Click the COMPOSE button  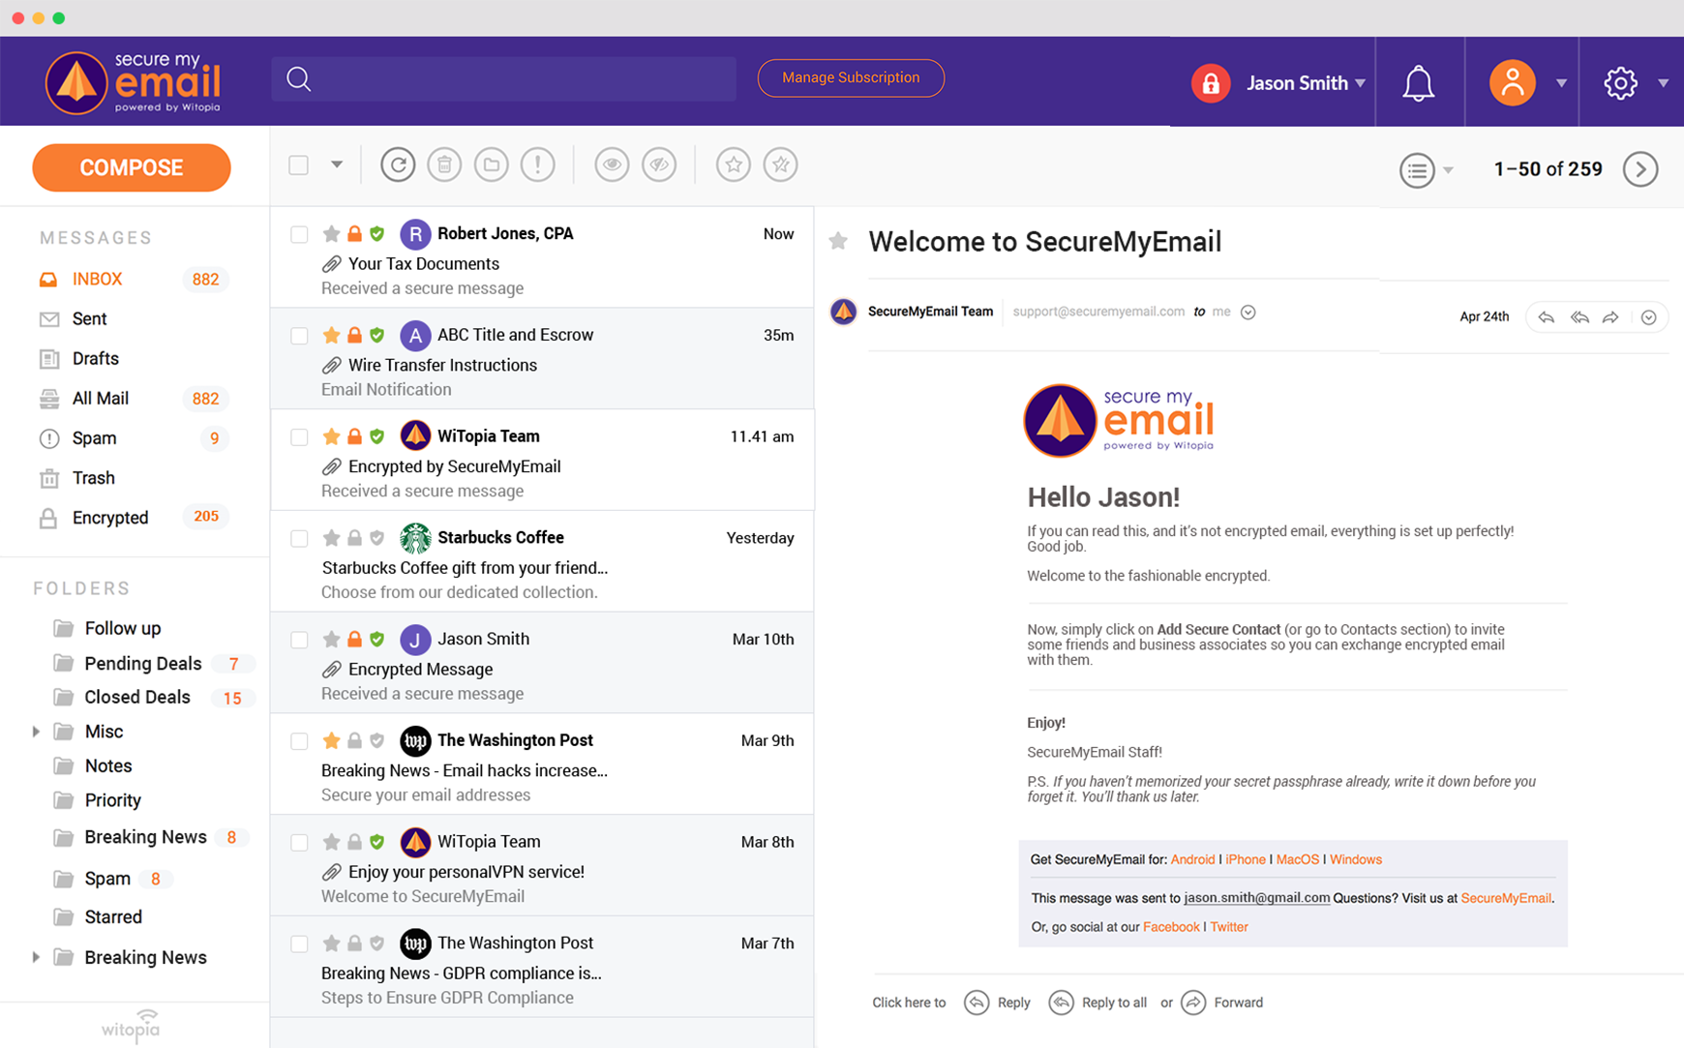[132, 167]
